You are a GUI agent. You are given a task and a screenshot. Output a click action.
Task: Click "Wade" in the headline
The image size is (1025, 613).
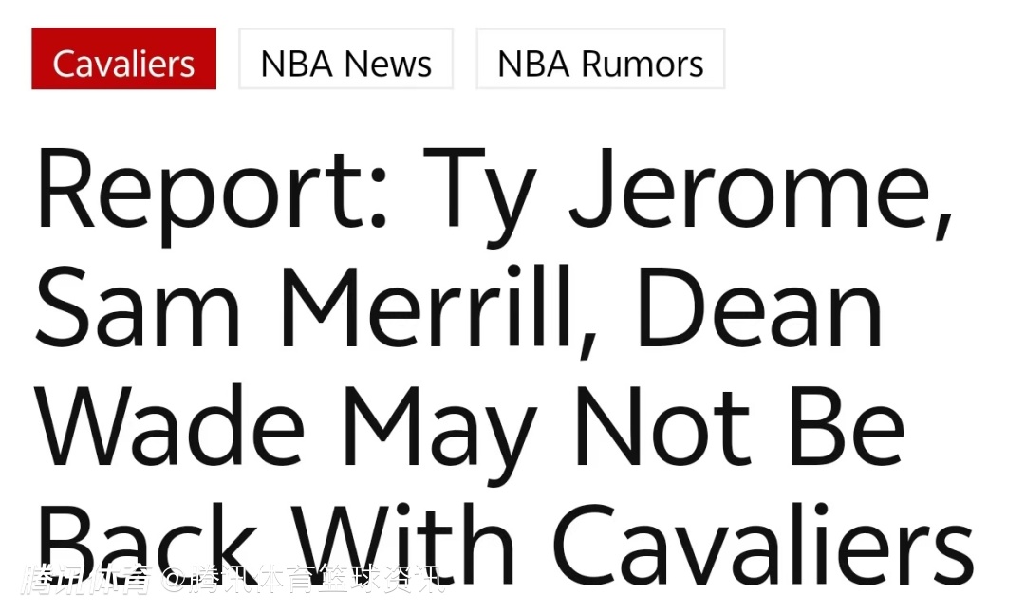(170, 425)
